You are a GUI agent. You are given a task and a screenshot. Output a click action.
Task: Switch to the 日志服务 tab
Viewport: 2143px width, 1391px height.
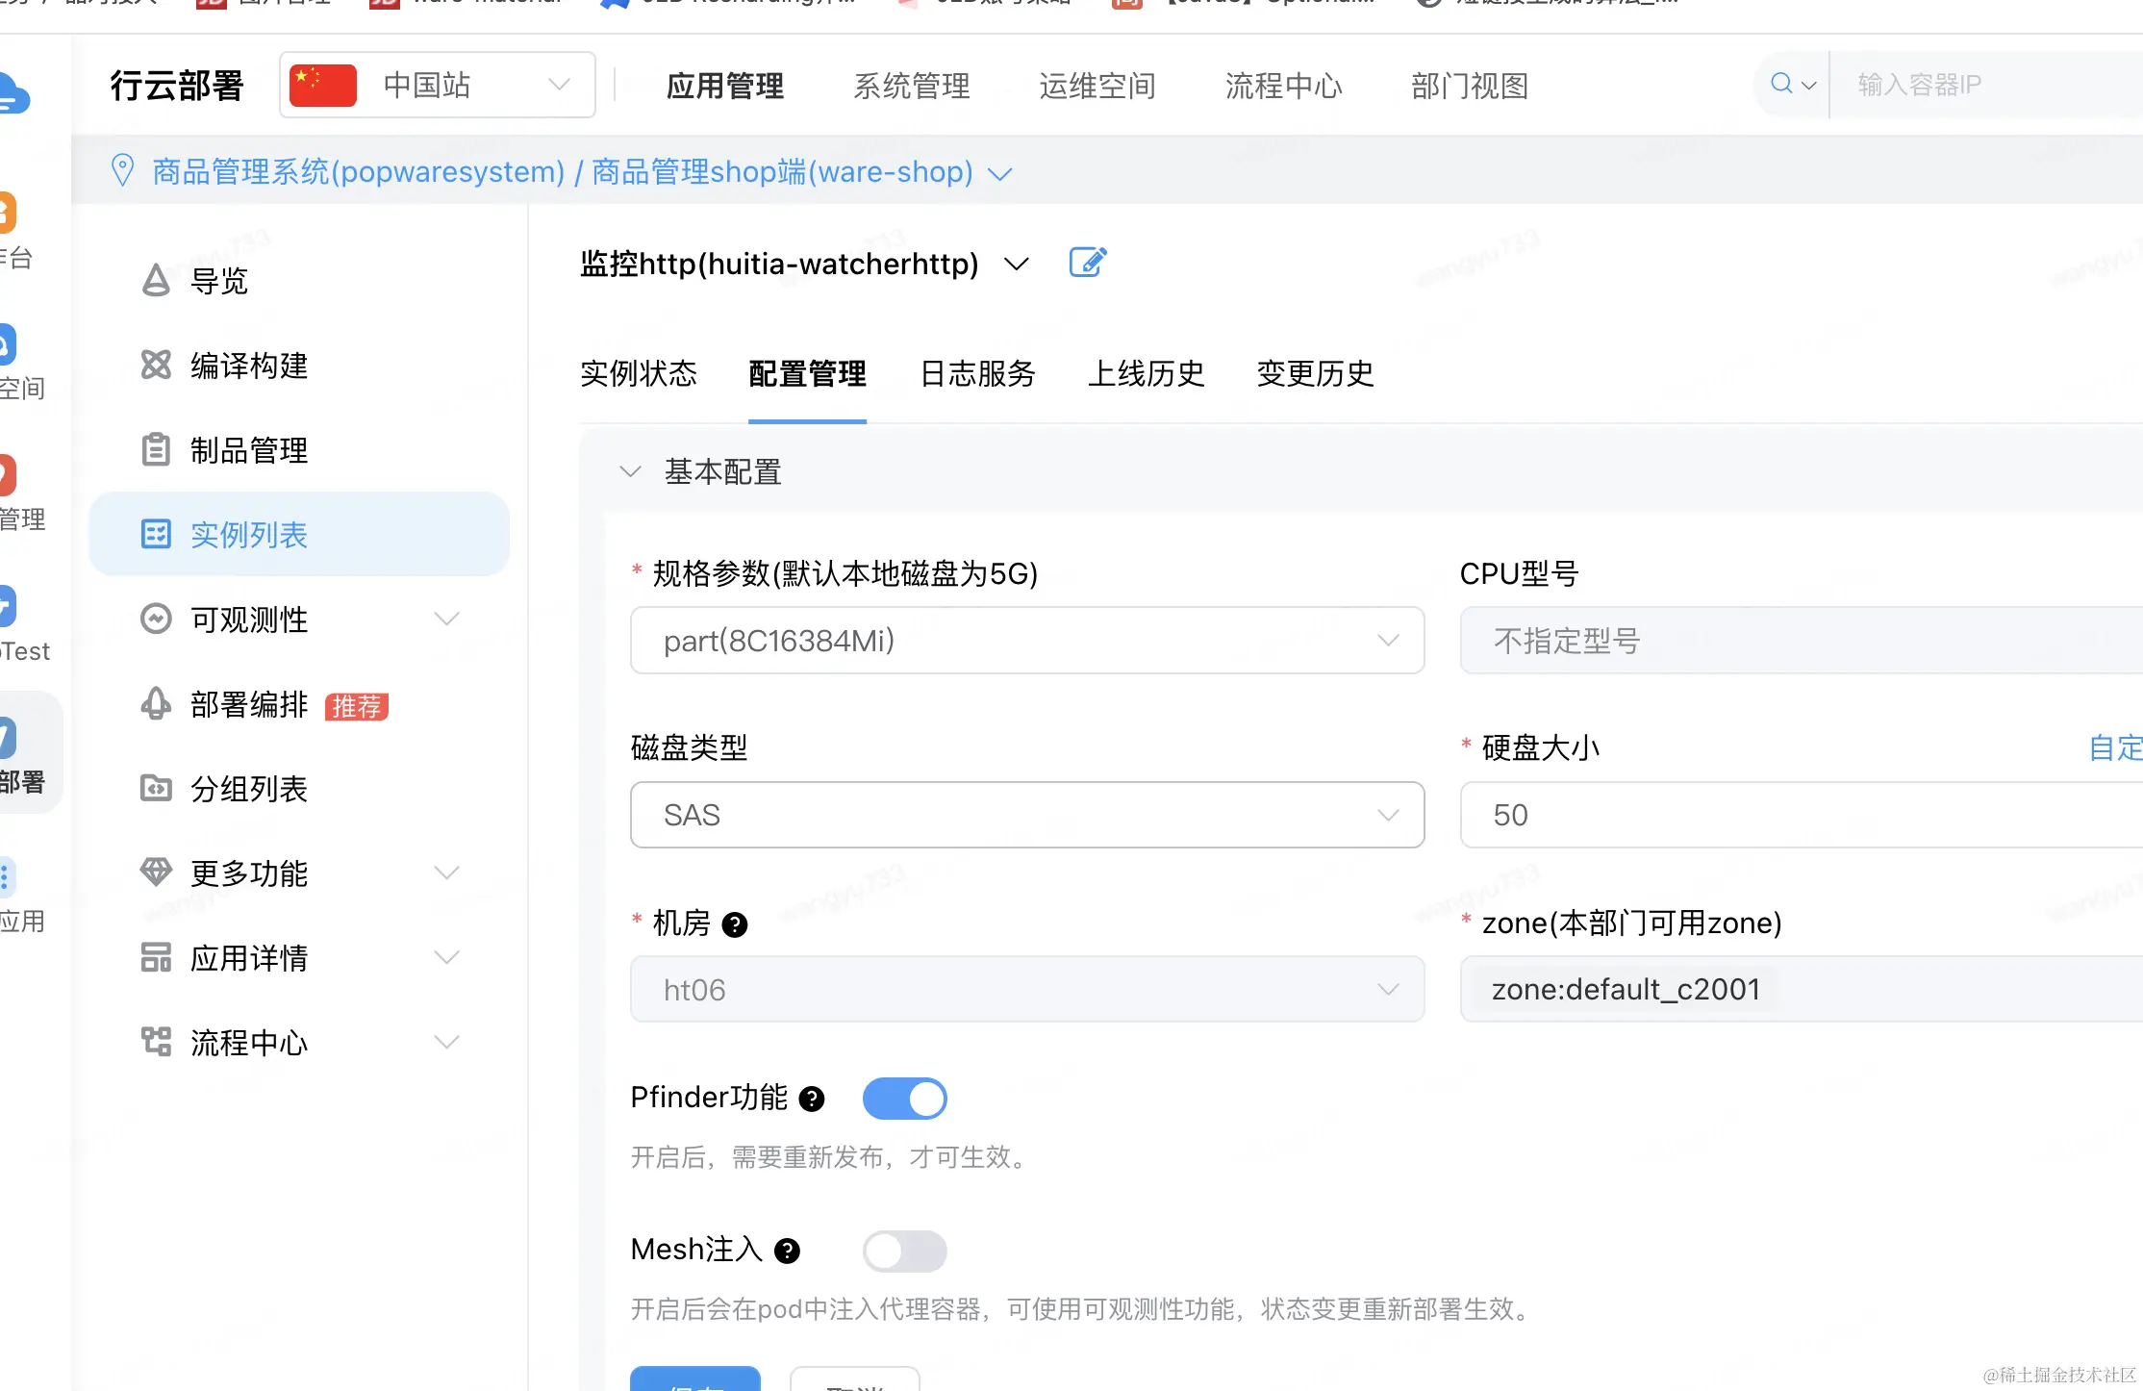(x=977, y=373)
